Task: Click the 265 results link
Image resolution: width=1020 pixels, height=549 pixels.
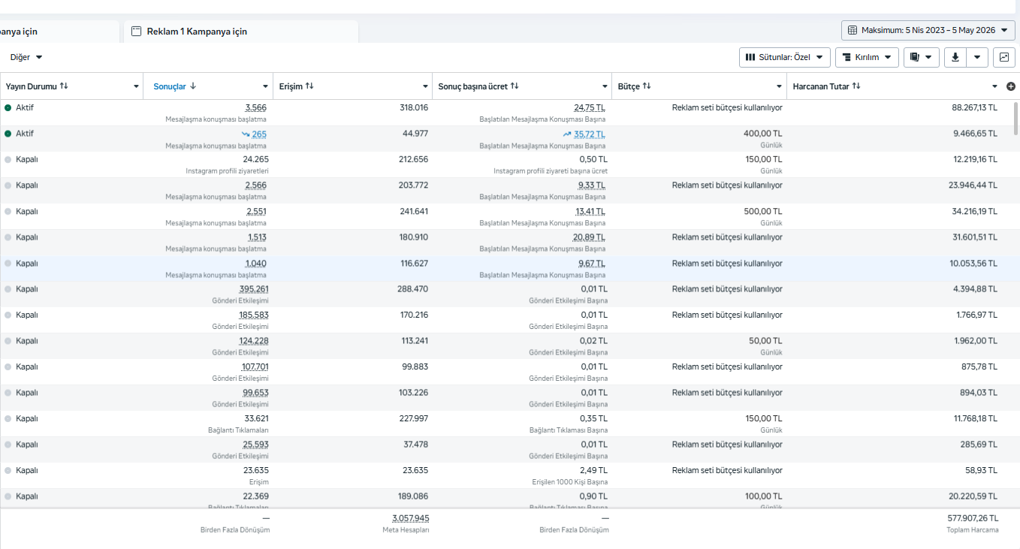Action: (259, 134)
